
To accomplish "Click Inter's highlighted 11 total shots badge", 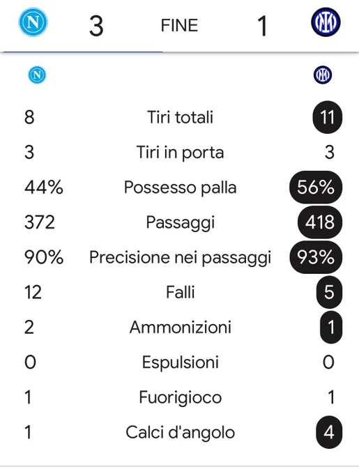I will [x=328, y=117].
